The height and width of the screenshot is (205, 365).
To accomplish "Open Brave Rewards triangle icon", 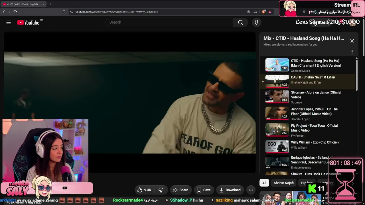I will coord(270,12).
